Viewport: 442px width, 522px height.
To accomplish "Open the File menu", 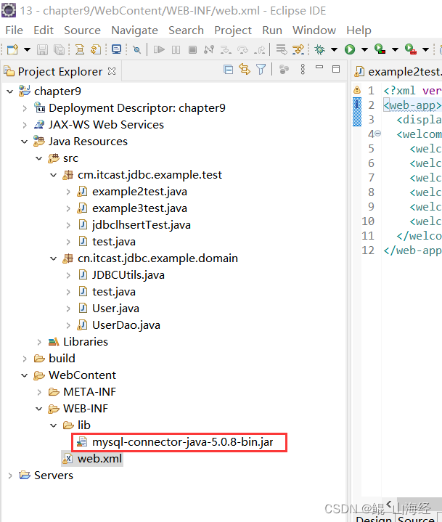I will (15, 30).
